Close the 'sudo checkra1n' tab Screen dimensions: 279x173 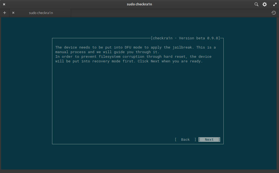coord(13,13)
